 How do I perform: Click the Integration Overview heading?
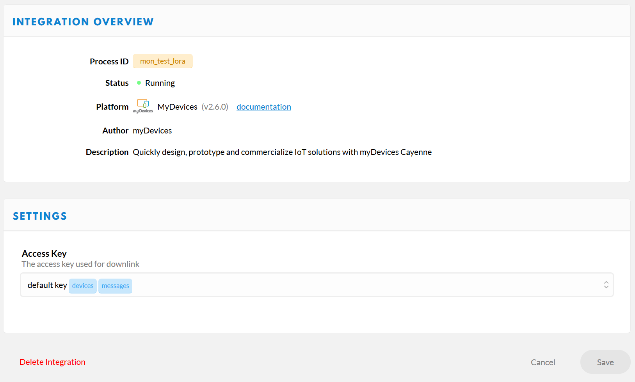pyautogui.click(x=83, y=22)
